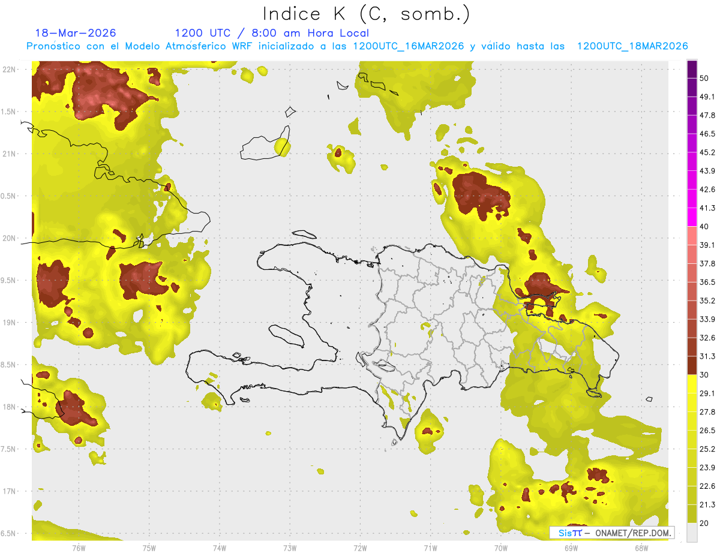Click the "71W" longitude label
Image resolution: width=720 pixels, height=556 pixels.
point(430,548)
